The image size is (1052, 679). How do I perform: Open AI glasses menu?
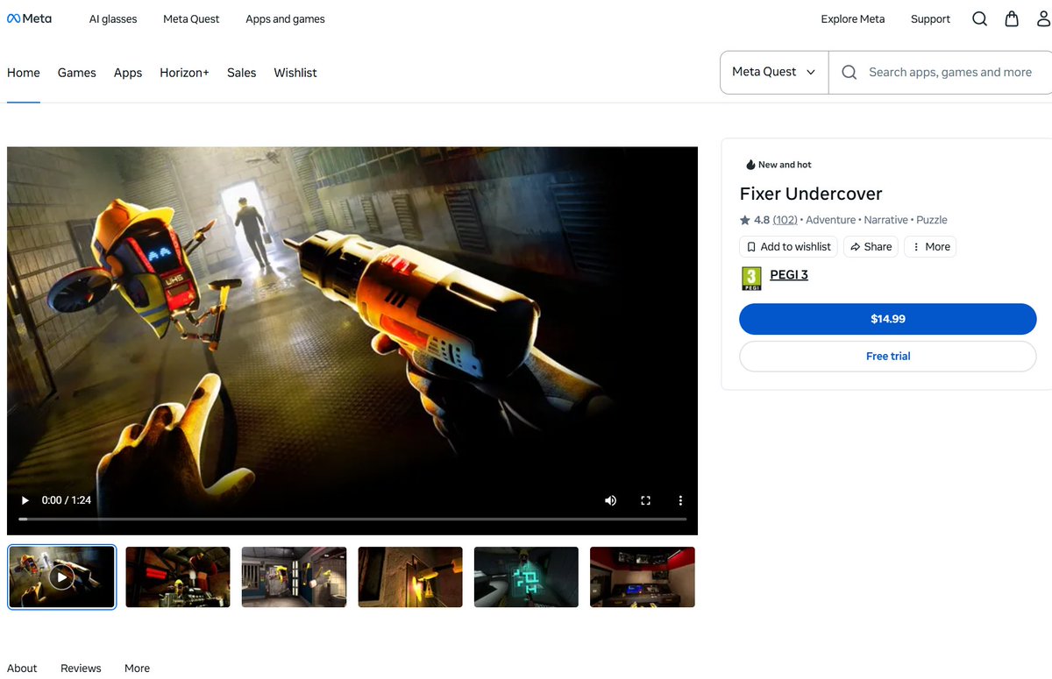[113, 19]
